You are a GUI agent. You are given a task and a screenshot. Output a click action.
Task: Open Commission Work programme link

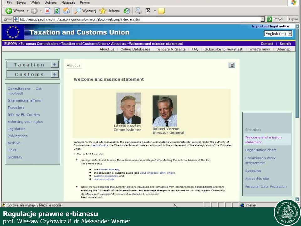point(260,160)
